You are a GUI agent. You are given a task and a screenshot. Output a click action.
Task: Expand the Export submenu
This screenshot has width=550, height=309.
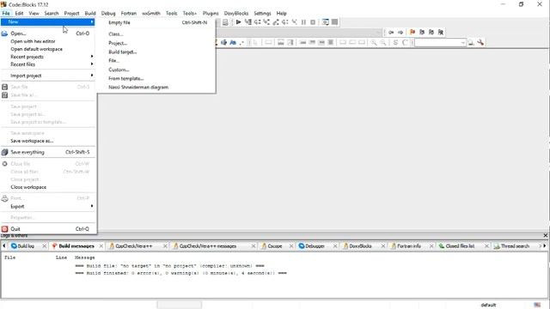pos(48,206)
